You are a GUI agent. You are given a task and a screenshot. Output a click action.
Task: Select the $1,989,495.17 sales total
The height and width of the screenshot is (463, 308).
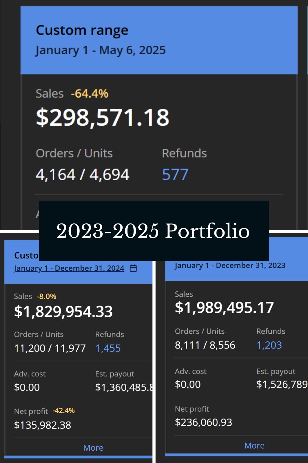224,308
